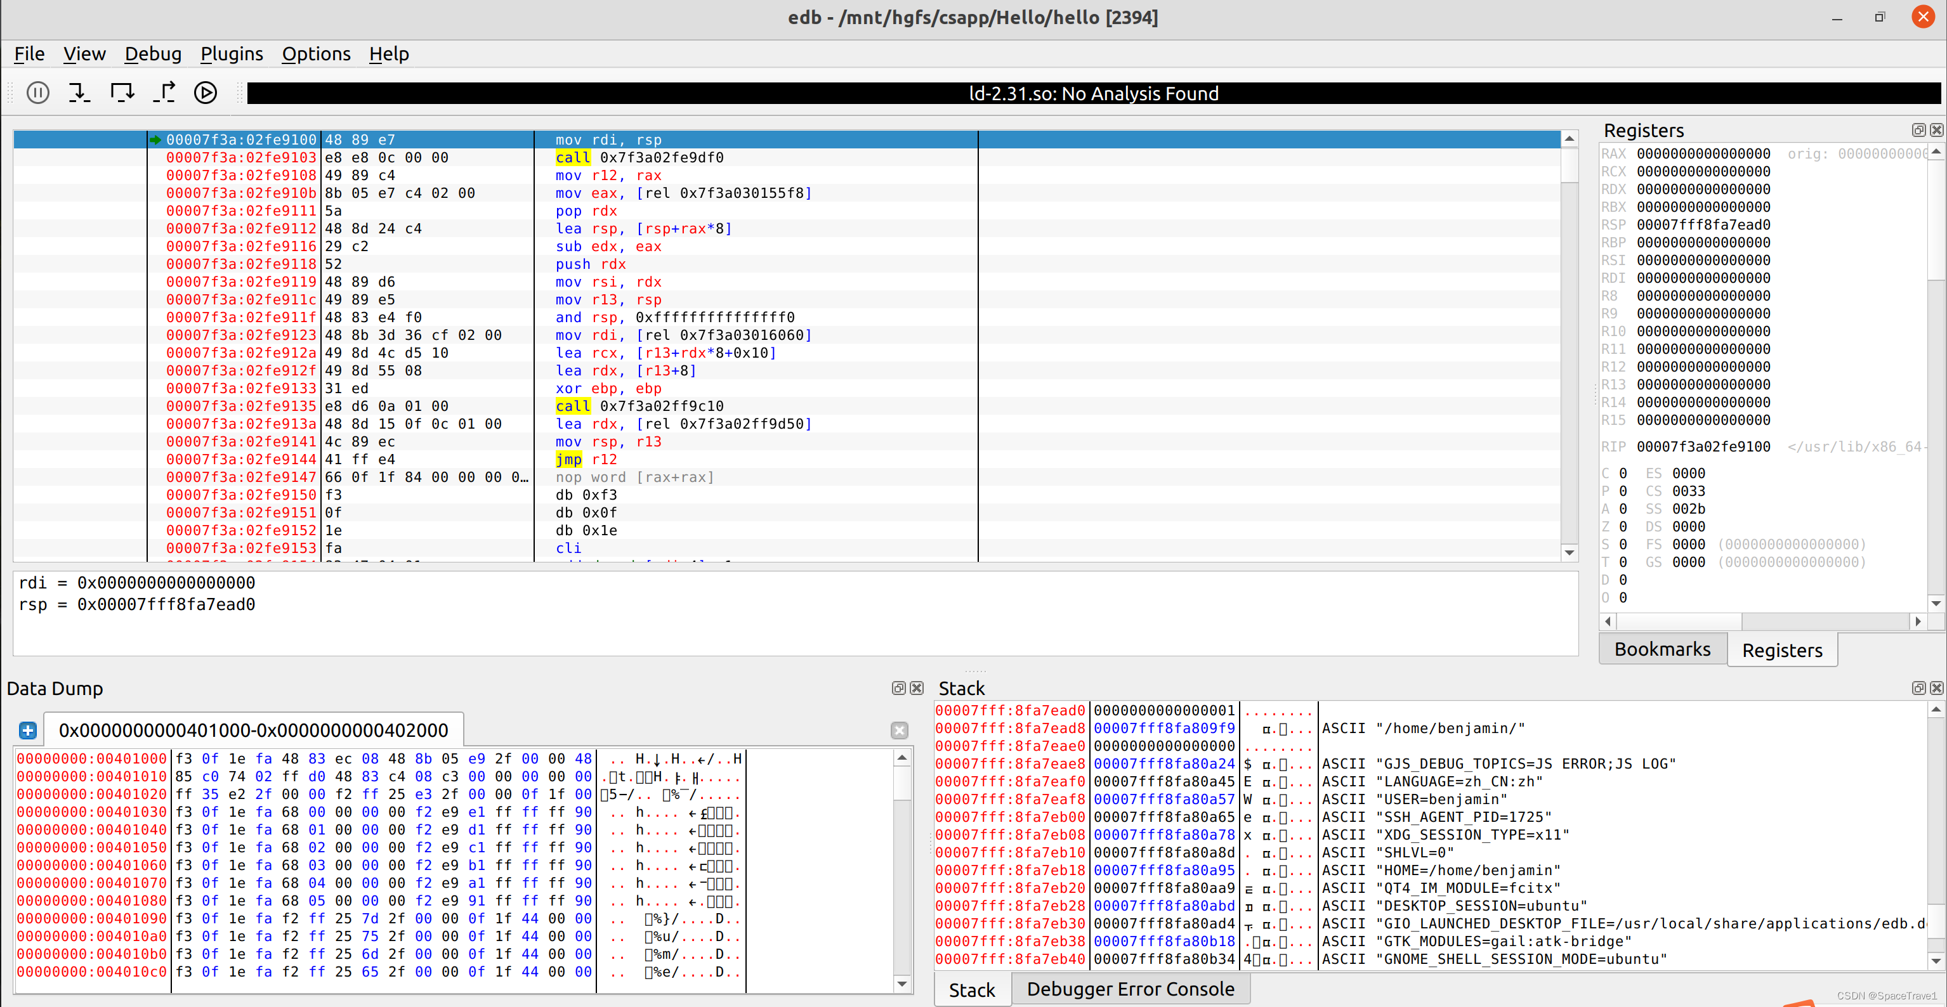1947x1007 pixels.
Task: Click the Pause debugger toolbar icon
Action: pyautogui.click(x=38, y=92)
